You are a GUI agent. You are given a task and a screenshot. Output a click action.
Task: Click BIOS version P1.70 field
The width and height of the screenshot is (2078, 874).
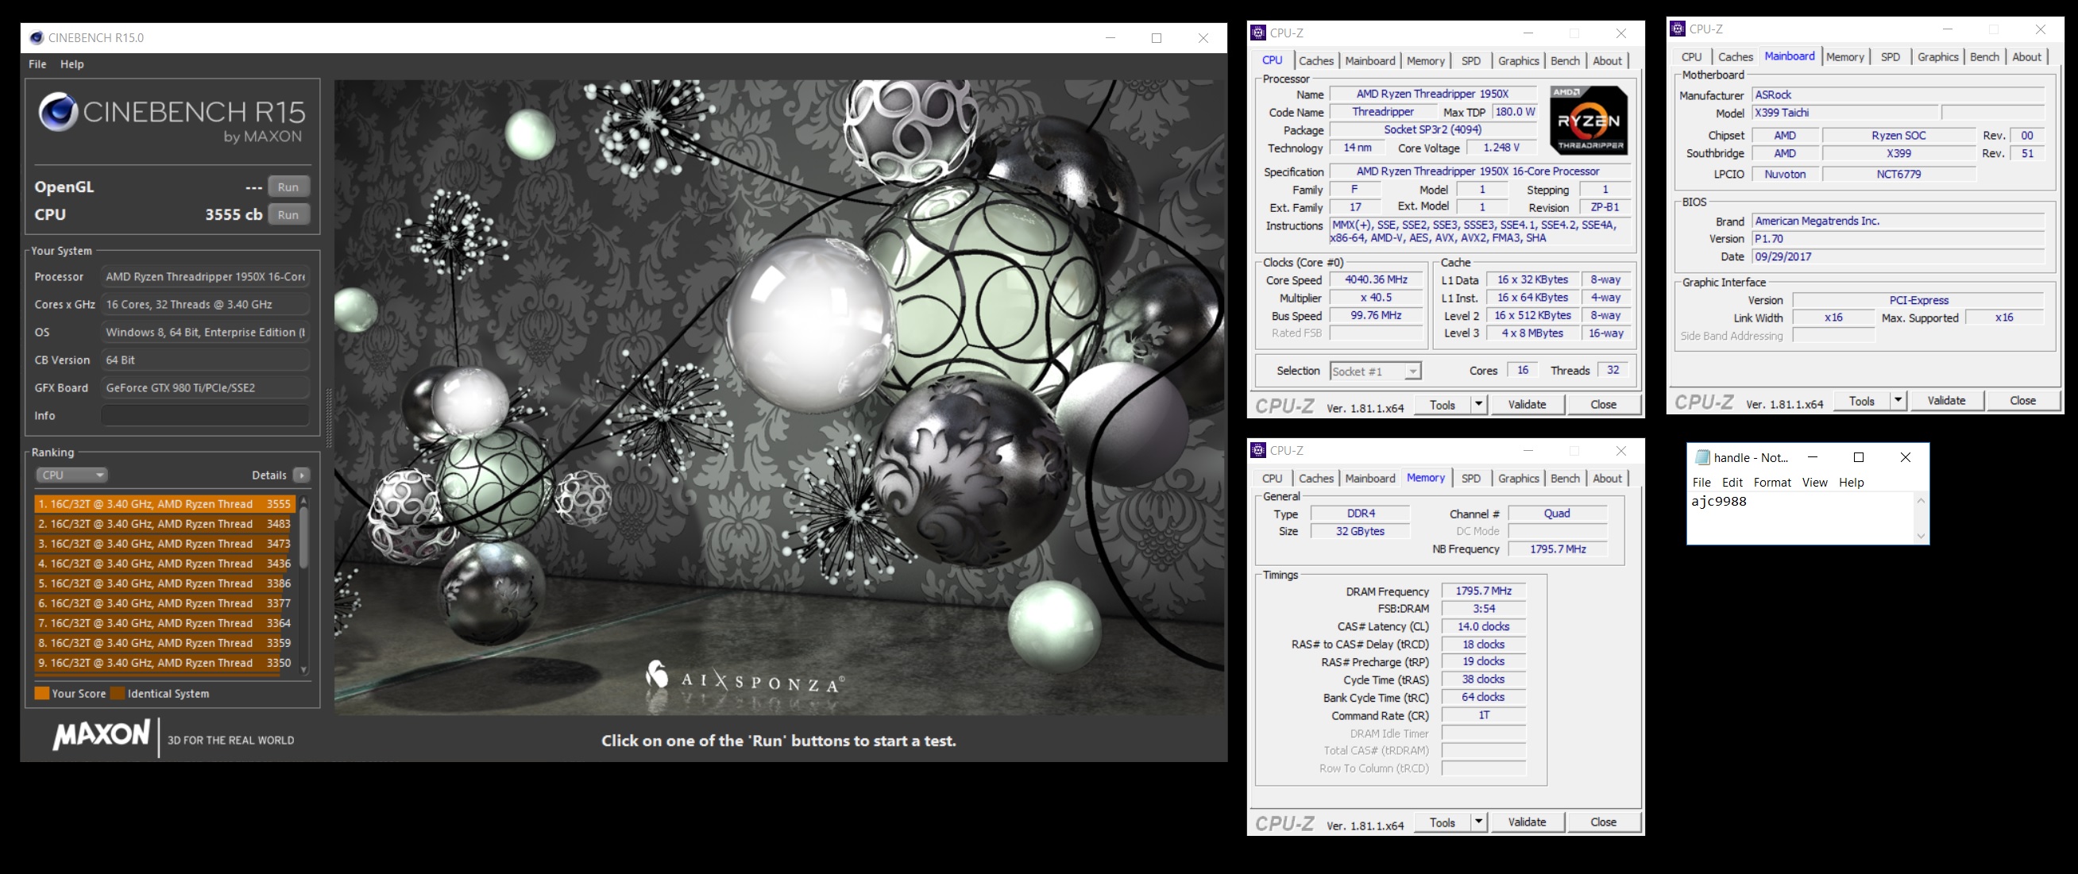point(1898,239)
